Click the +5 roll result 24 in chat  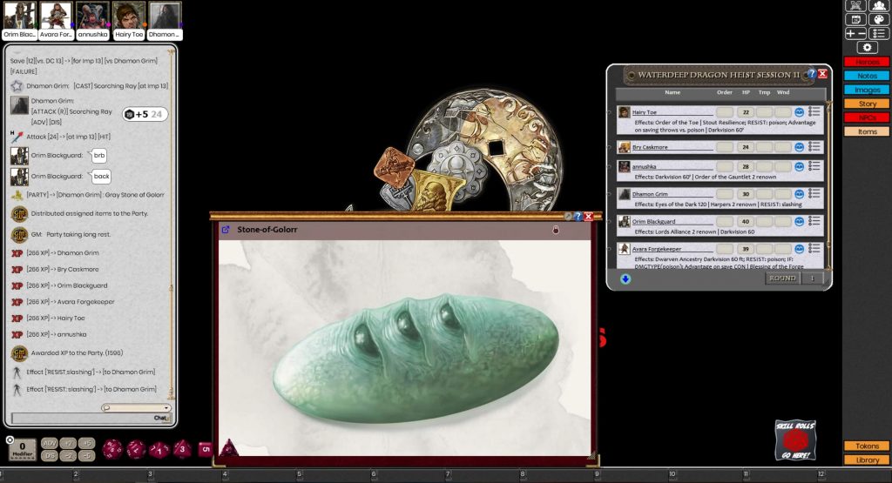(145, 114)
